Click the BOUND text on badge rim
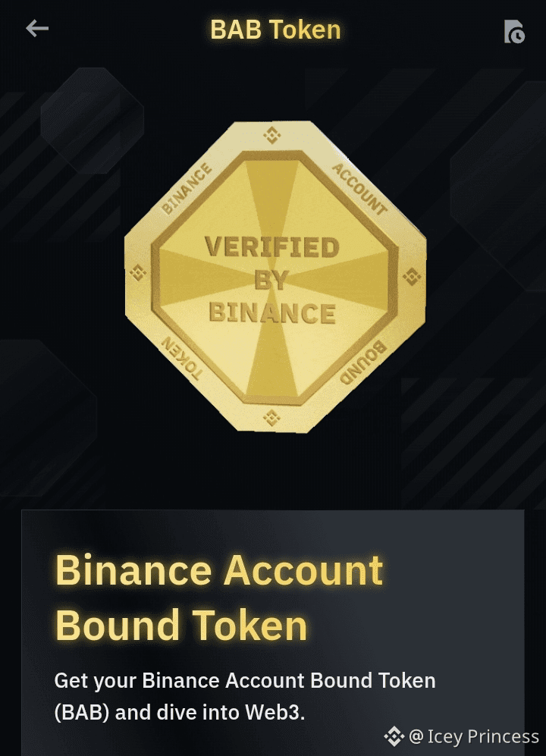This screenshot has width=546, height=756. click(363, 362)
